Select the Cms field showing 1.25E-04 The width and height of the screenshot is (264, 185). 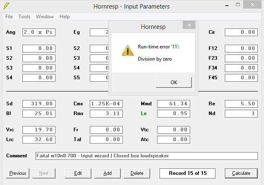click(x=106, y=104)
